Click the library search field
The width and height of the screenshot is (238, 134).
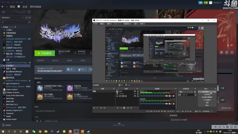click(x=15, y=22)
